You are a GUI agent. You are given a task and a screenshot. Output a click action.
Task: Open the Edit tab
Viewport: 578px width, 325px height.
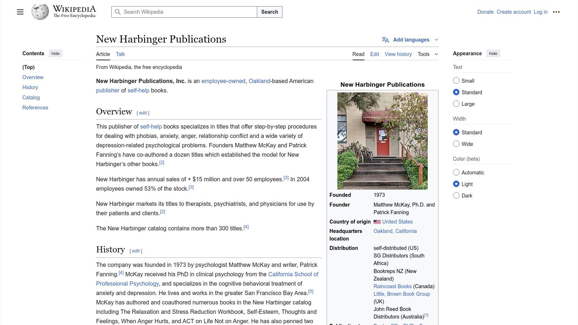[x=375, y=54]
